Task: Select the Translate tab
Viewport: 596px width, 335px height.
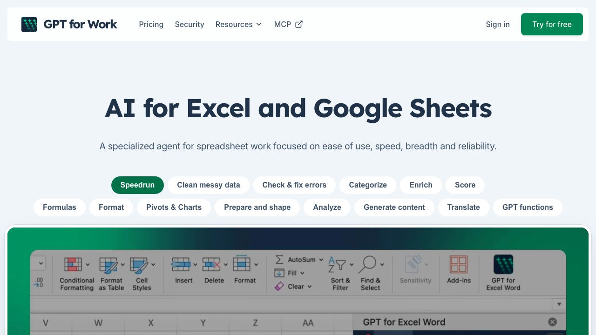Action: 464,207
